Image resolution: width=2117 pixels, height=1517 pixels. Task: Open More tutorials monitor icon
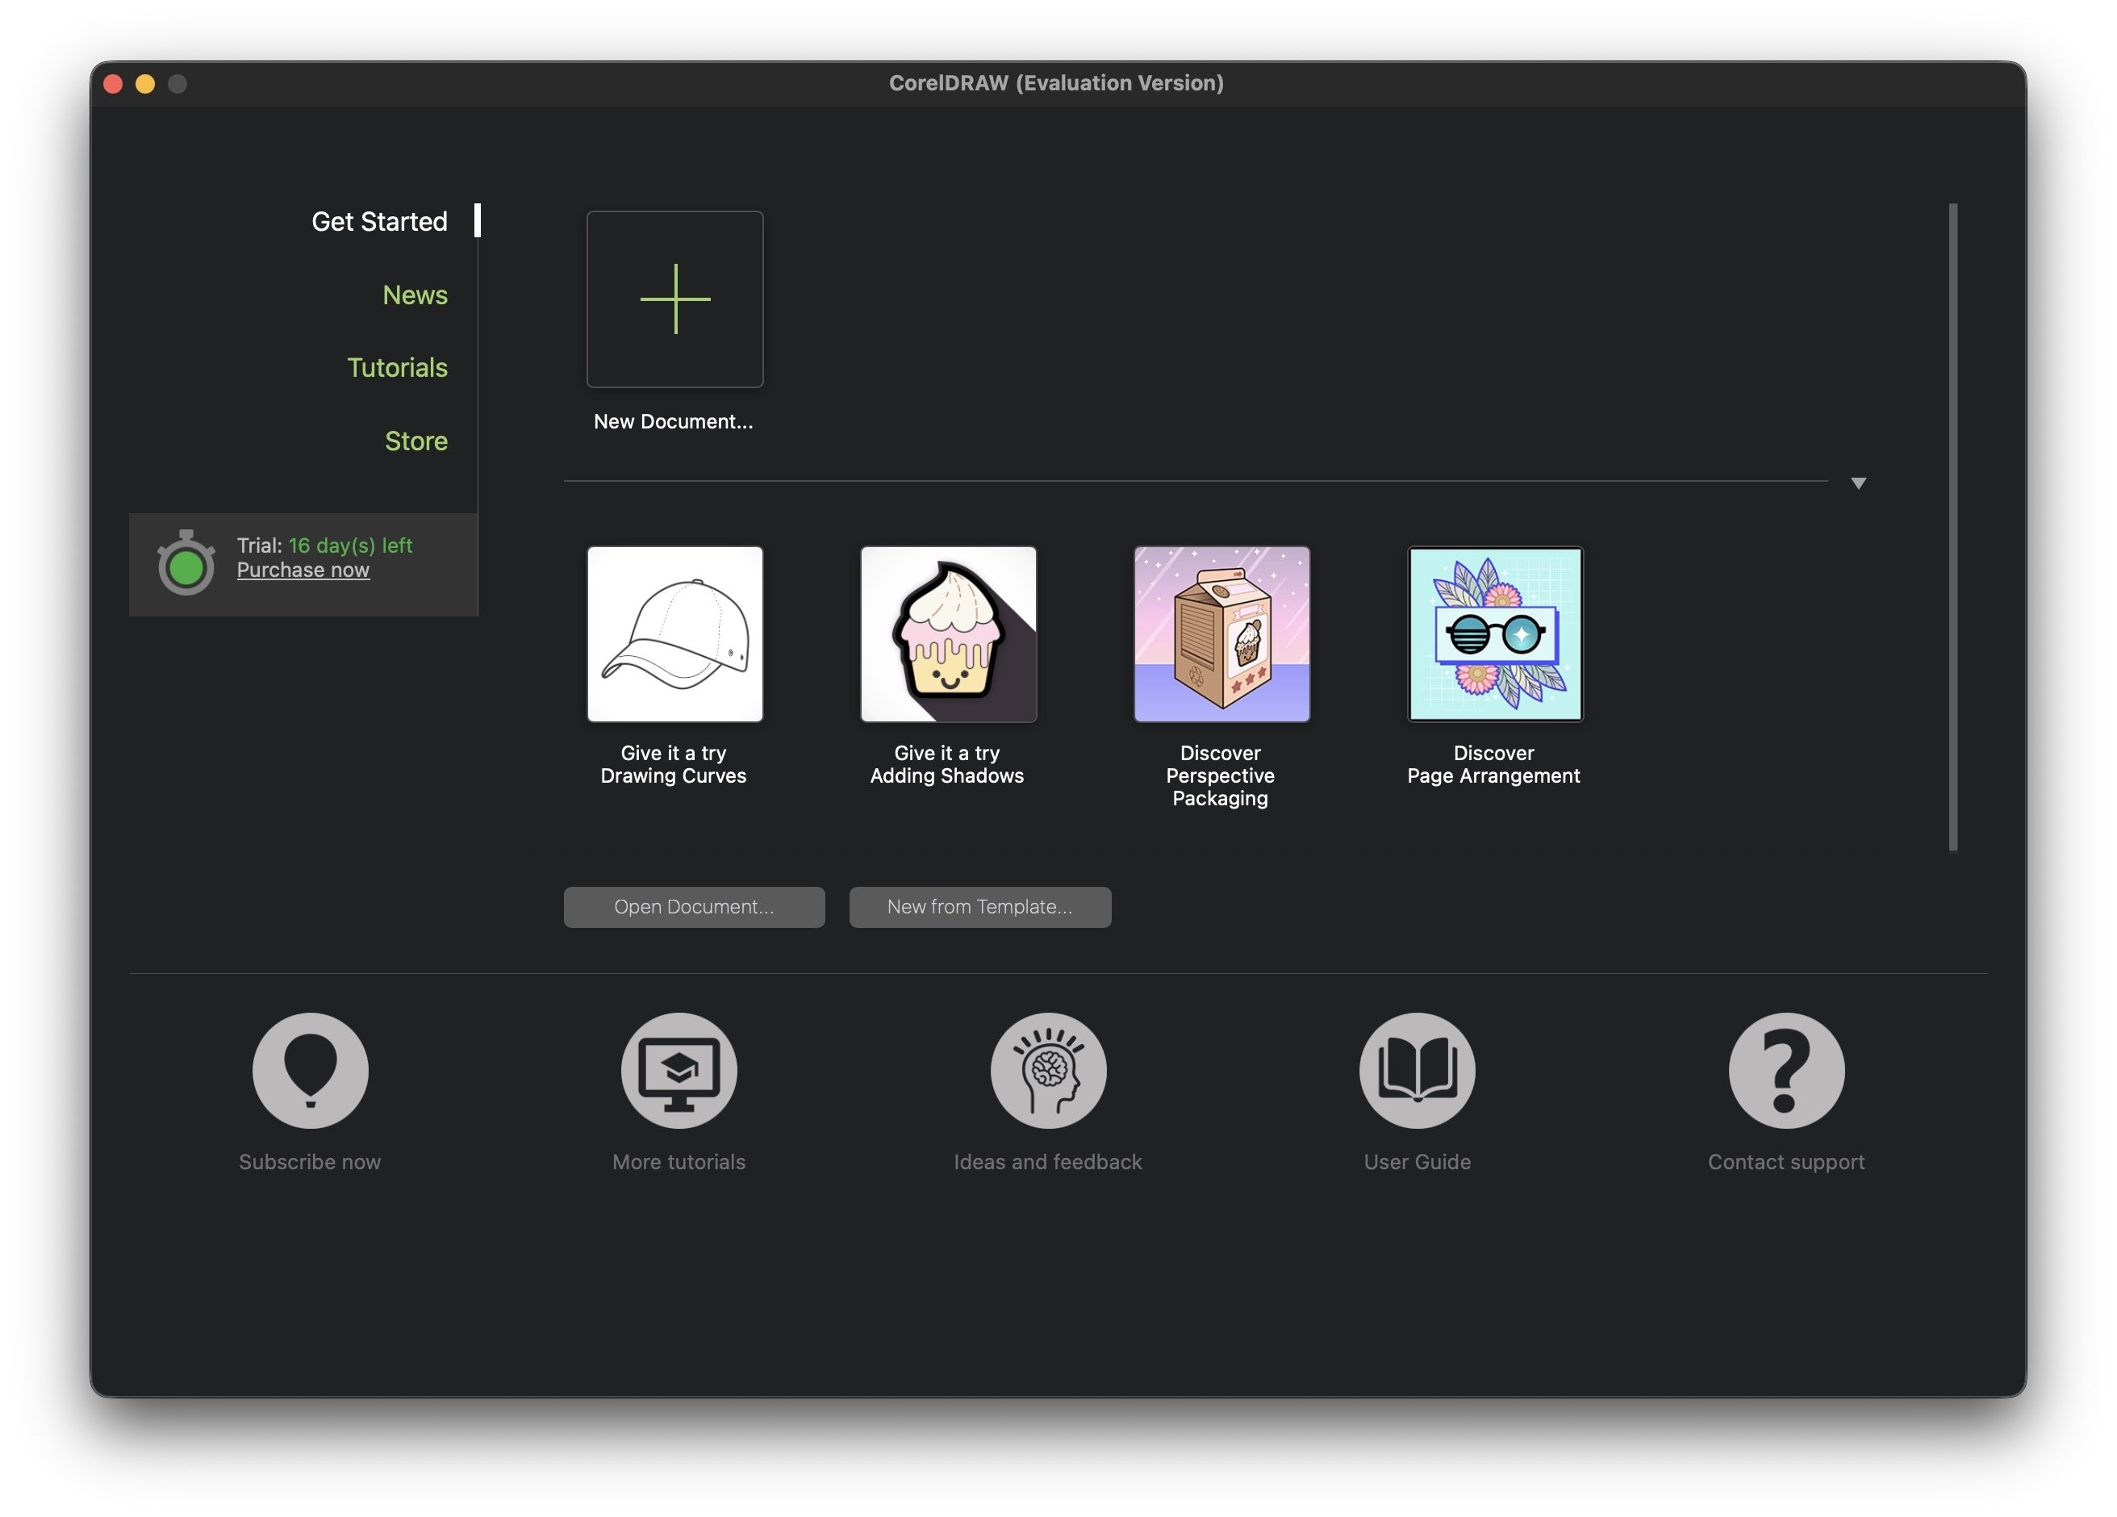click(x=679, y=1070)
